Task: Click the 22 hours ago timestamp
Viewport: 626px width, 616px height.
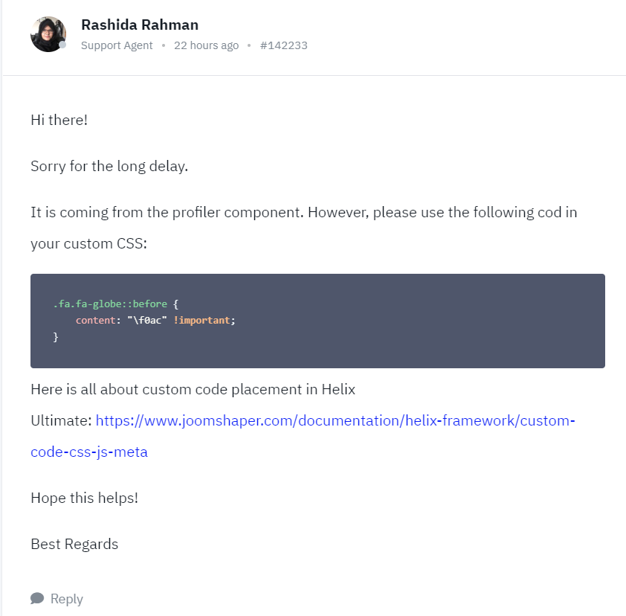Action: tap(207, 45)
